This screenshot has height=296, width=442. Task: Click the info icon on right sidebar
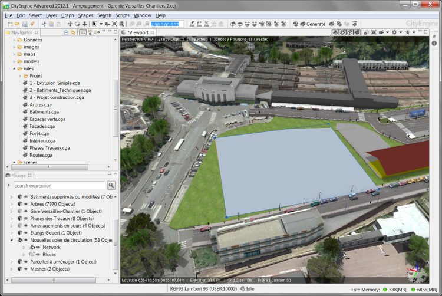[434, 43]
